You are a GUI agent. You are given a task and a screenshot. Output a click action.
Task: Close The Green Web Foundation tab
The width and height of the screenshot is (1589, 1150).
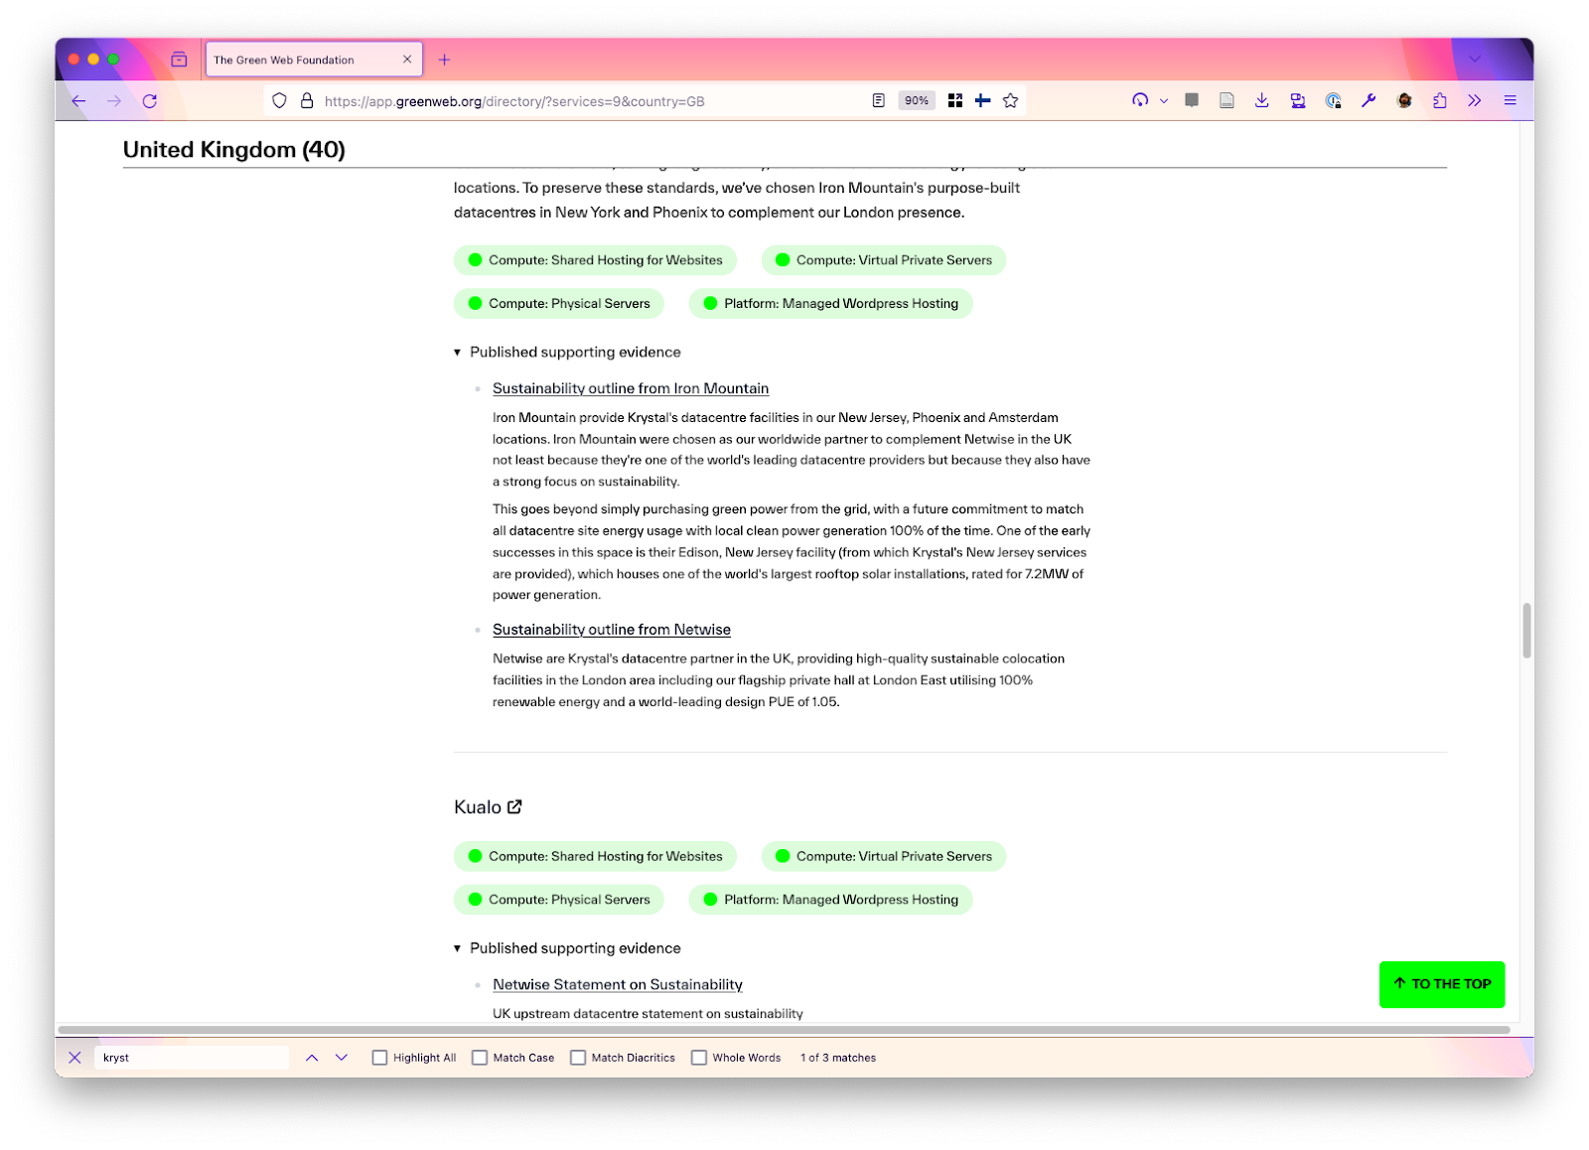pyautogui.click(x=407, y=60)
